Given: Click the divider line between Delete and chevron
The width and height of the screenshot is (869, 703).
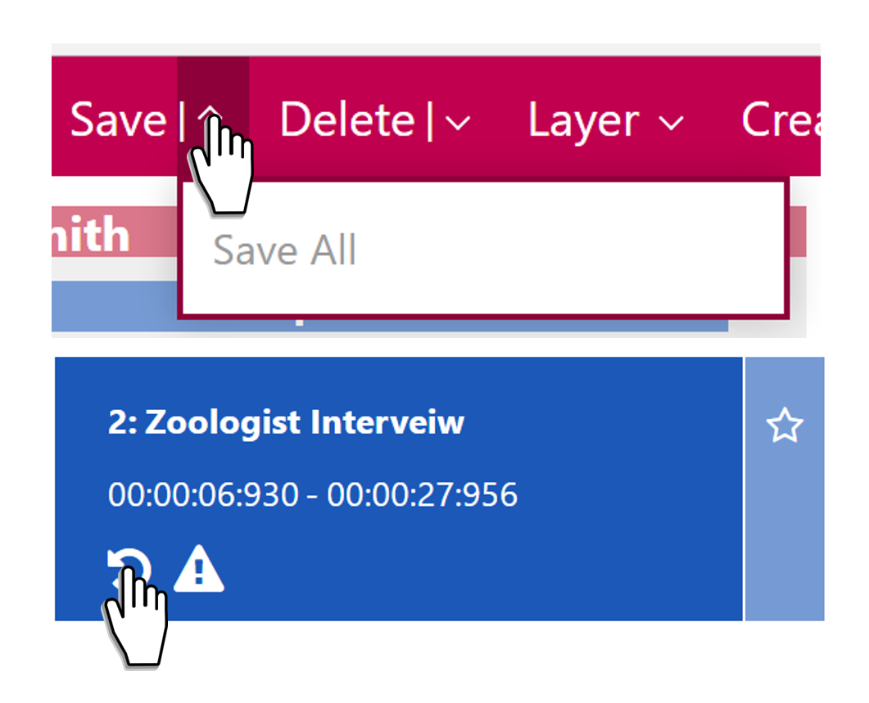Looking at the screenshot, I should coord(429,121).
